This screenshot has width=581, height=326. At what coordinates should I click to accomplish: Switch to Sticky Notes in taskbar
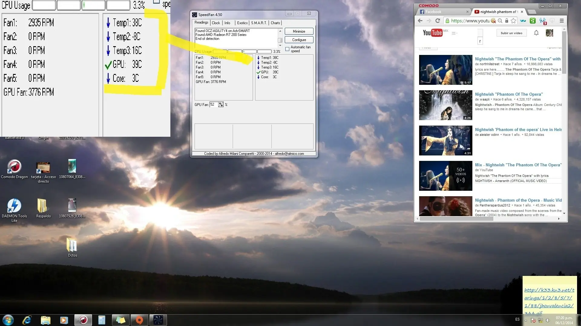pos(120,320)
